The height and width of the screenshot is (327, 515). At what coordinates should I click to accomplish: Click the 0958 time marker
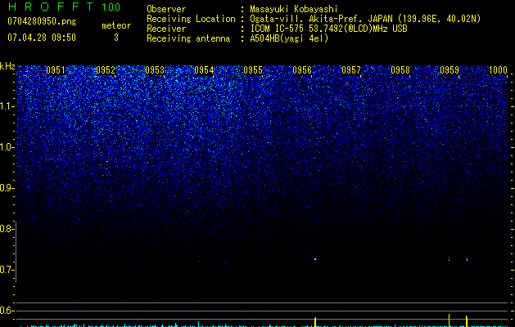tap(400, 70)
